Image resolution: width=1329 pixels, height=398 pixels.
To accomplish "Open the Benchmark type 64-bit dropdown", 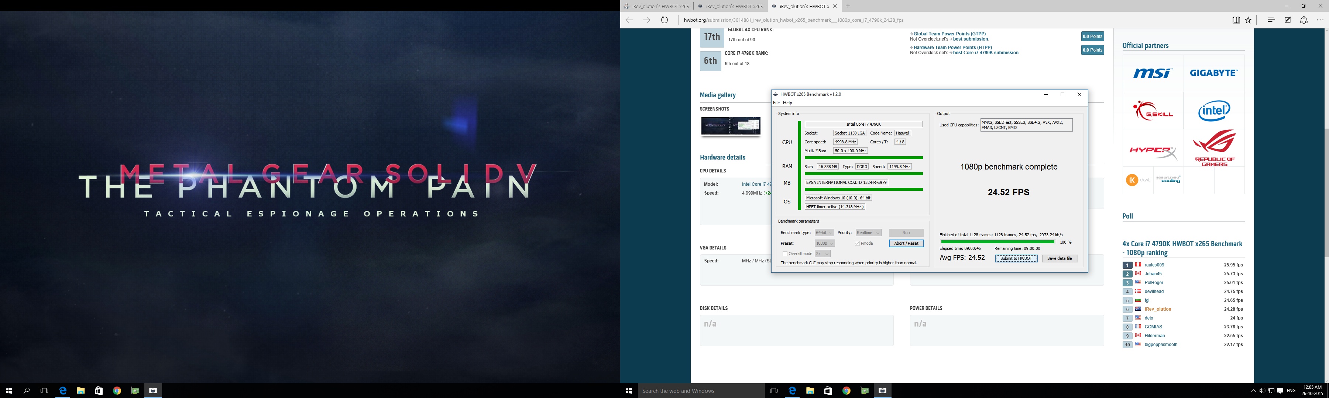I will (x=824, y=233).
